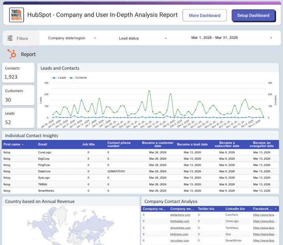This screenshot has width=283, height=245.
Task: Open Facebook link in CoreTech row
Action: tap(265, 215)
